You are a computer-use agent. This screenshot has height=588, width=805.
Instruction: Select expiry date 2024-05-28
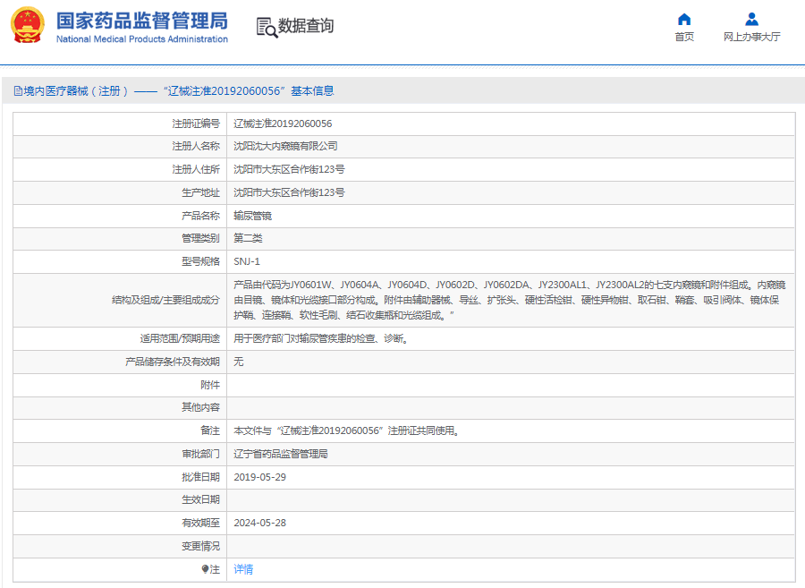(x=259, y=523)
